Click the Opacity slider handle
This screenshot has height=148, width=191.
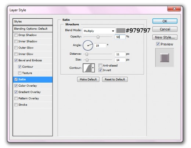[x=98, y=37]
